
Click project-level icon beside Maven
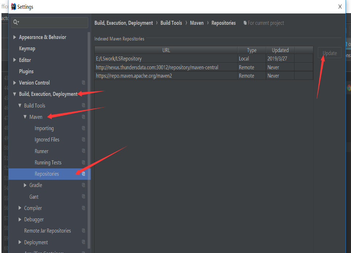coord(83,117)
